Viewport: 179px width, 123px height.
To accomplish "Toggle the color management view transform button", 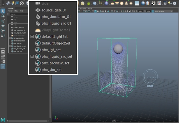I will coord(153,11).
